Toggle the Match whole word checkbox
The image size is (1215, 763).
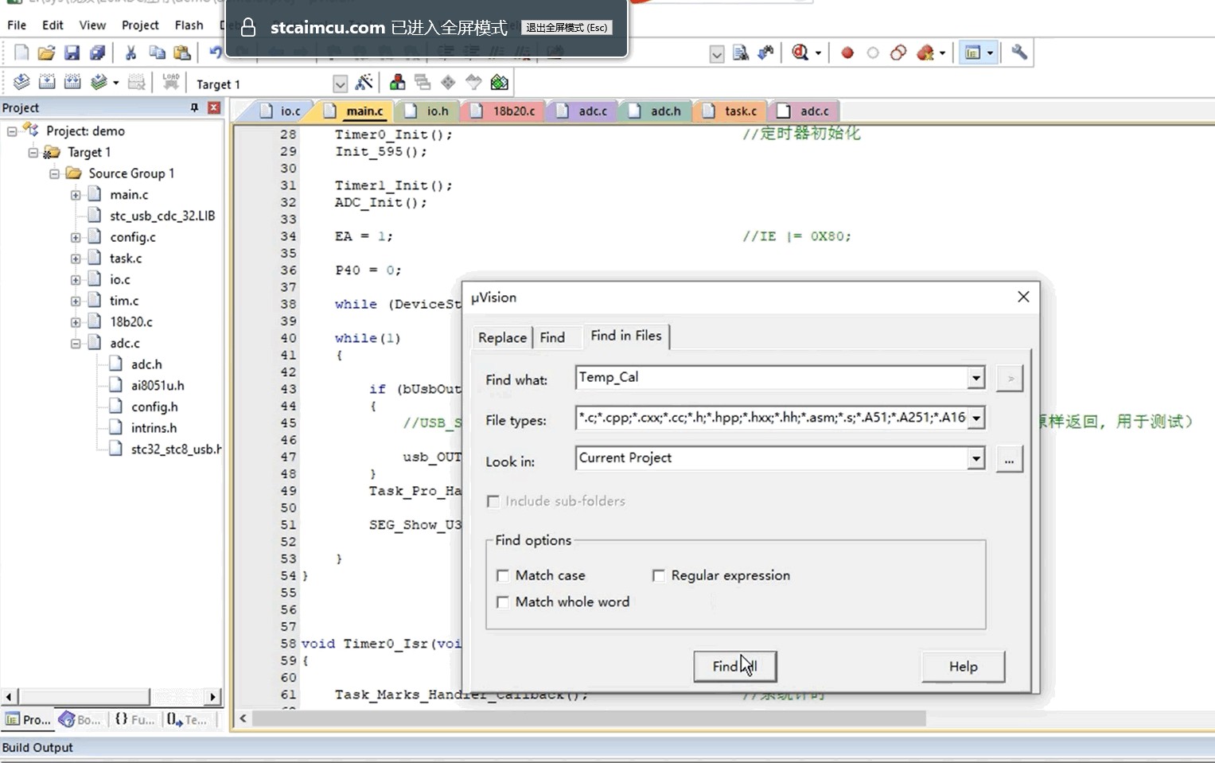pyautogui.click(x=502, y=602)
